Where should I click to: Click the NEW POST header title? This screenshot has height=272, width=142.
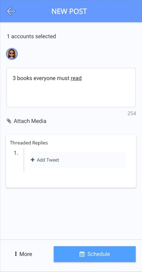pos(69,11)
